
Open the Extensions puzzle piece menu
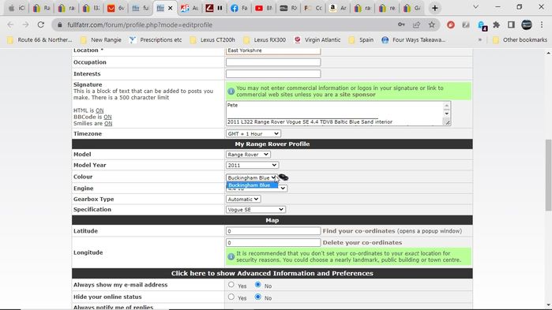pos(497,24)
